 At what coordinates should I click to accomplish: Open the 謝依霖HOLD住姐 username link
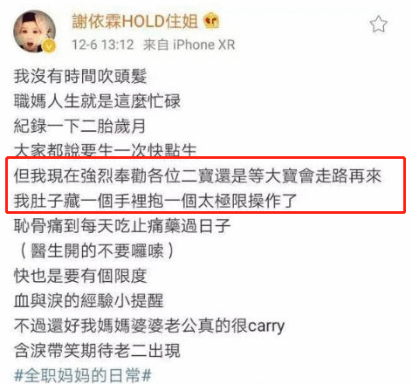click(x=134, y=22)
